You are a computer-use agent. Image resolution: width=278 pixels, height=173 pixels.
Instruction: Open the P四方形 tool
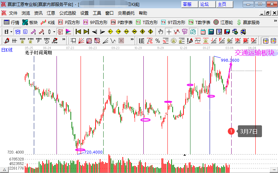(69, 23)
